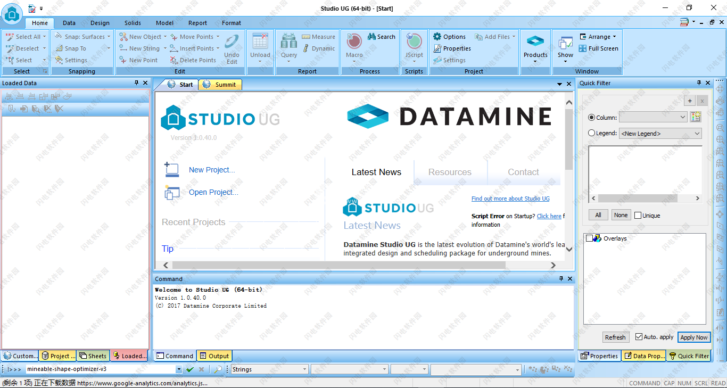Viewport: 727px width, 388px height.
Task: Click the green run command checkmark
Action: pos(189,369)
